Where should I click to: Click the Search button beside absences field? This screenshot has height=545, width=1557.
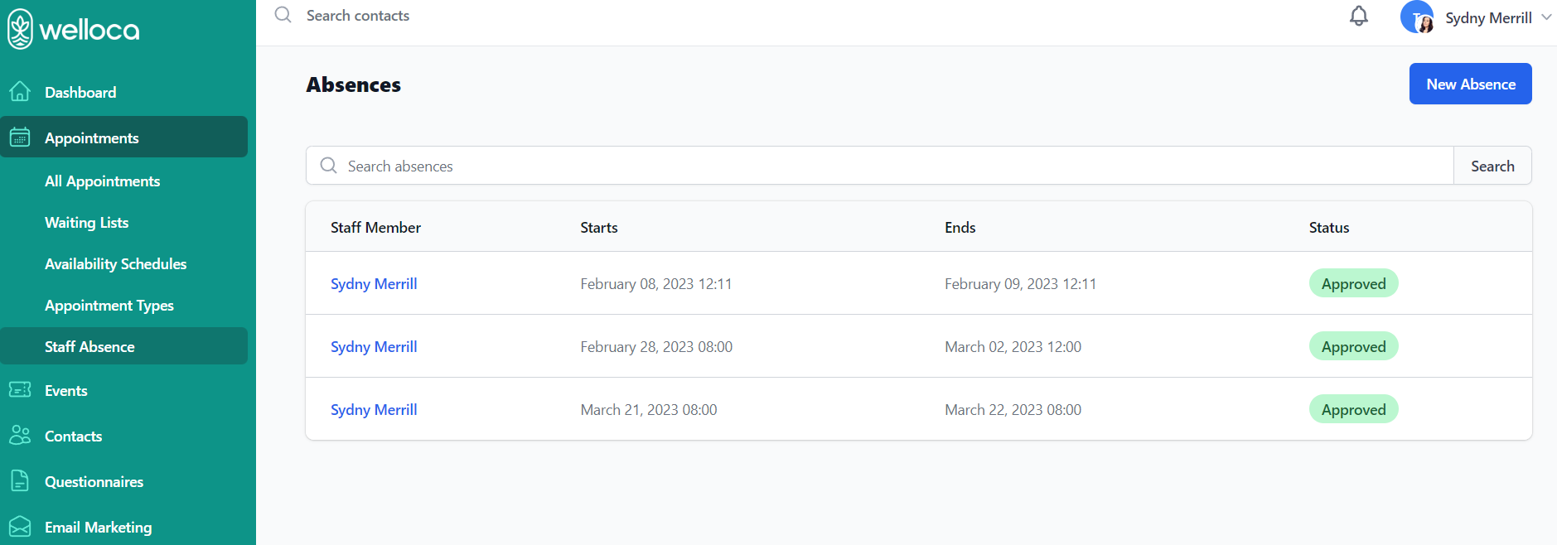1492,166
